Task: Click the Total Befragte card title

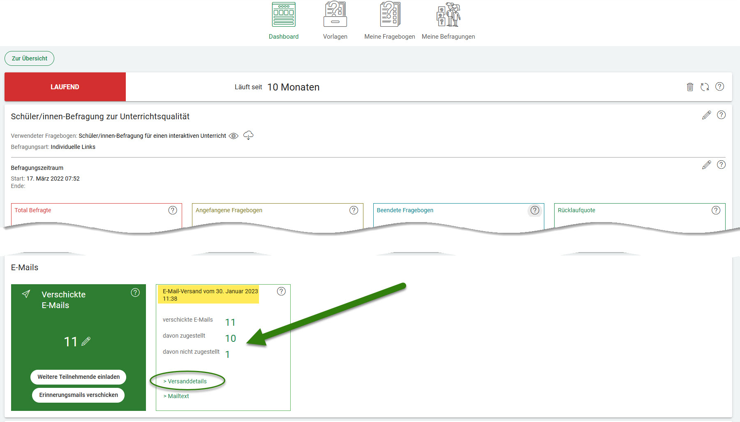Action: tap(33, 210)
